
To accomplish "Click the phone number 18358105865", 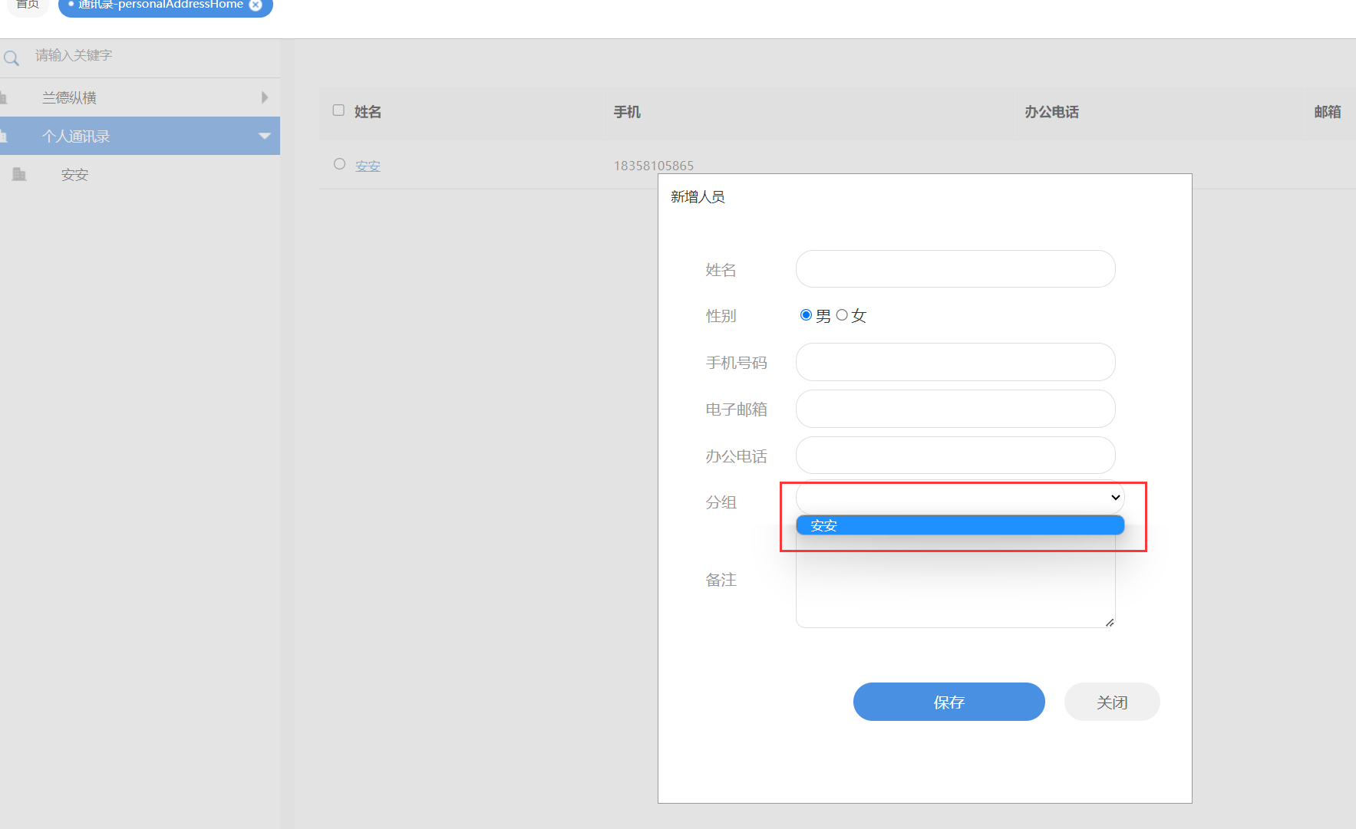I will tap(654, 166).
